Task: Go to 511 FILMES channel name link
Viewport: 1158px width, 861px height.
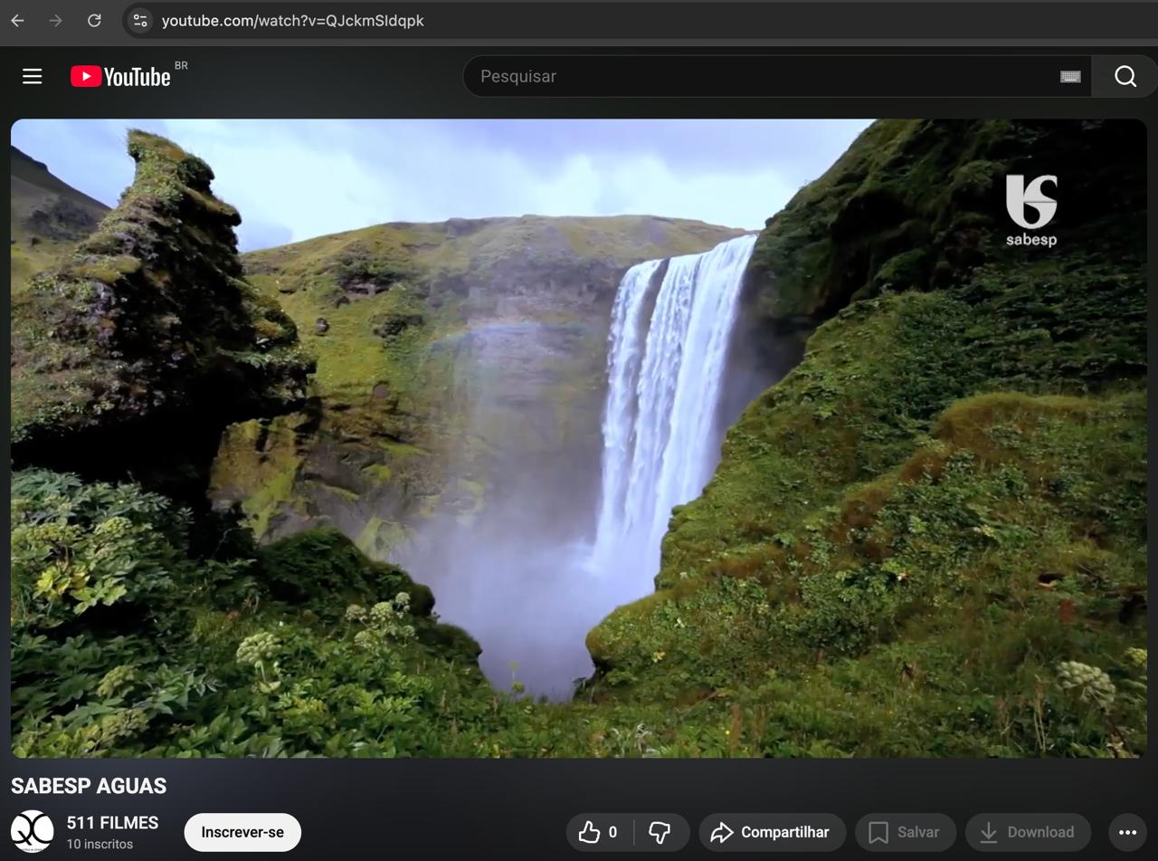Action: point(112,823)
